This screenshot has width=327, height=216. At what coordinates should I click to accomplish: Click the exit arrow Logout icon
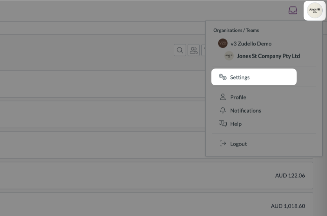pyautogui.click(x=223, y=144)
